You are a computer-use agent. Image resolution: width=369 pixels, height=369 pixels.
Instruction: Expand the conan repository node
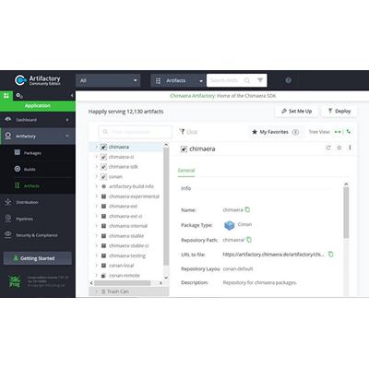96,176
